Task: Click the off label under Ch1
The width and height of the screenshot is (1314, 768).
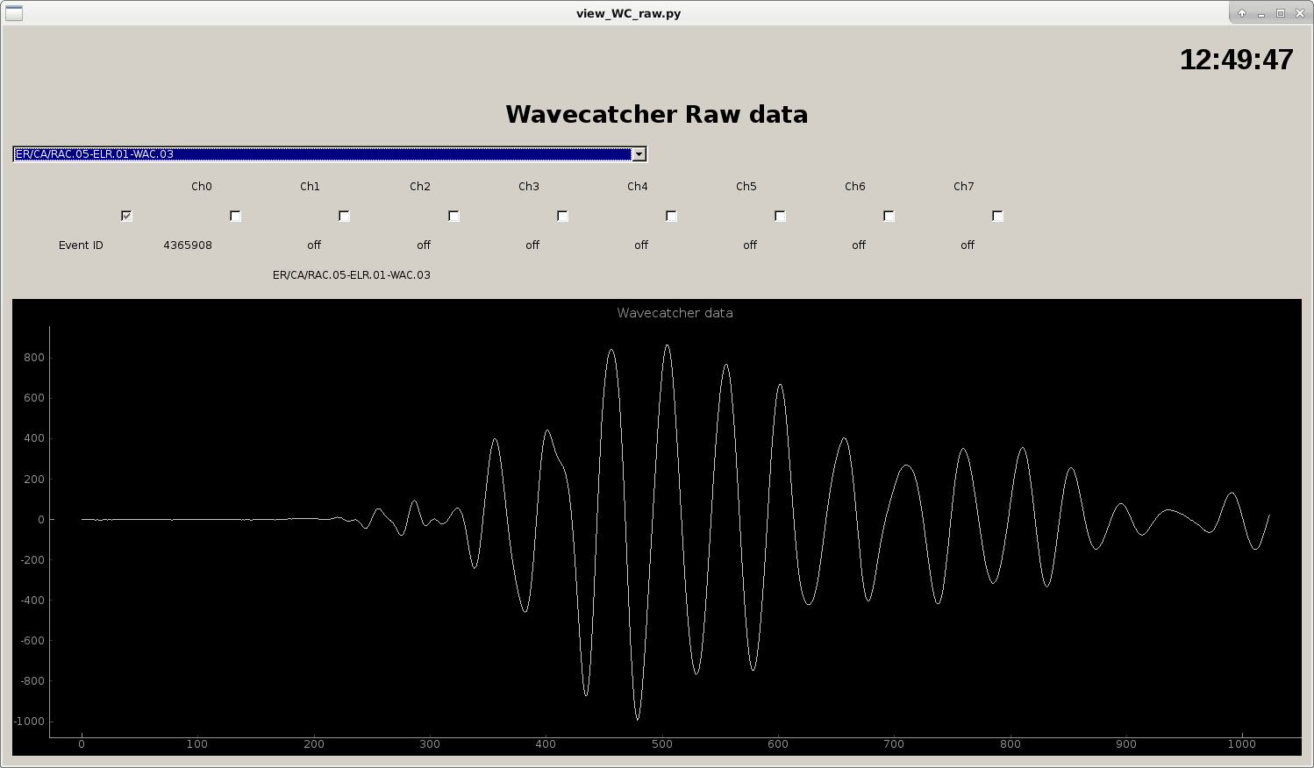Action: [x=313, y=245]
